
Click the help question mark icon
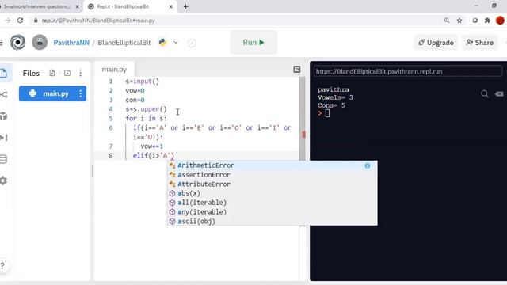(x=2, y=266)
